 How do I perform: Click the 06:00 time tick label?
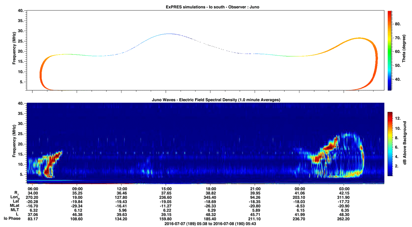point(32,189)
